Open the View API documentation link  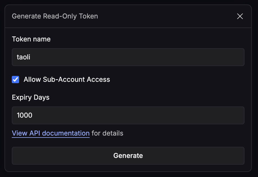(51, 133)
